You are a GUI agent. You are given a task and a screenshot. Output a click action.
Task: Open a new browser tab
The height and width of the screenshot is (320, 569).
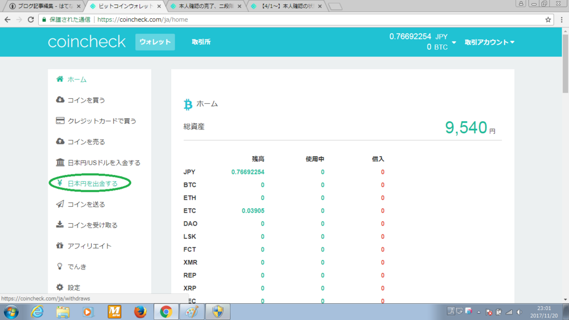[x=335, y=6]
